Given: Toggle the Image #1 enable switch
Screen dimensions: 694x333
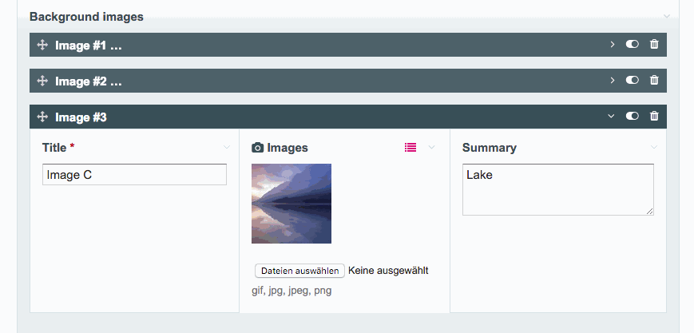Looking at the screenshot, I should coord(632,44).
